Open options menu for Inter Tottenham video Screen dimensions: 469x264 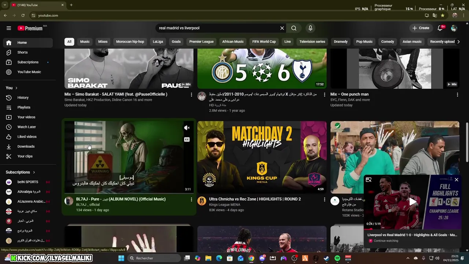[324, 95]
